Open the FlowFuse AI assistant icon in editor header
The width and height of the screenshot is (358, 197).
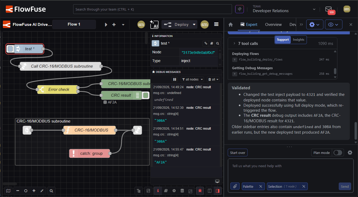pyautogui.click(x=154, y=24)
